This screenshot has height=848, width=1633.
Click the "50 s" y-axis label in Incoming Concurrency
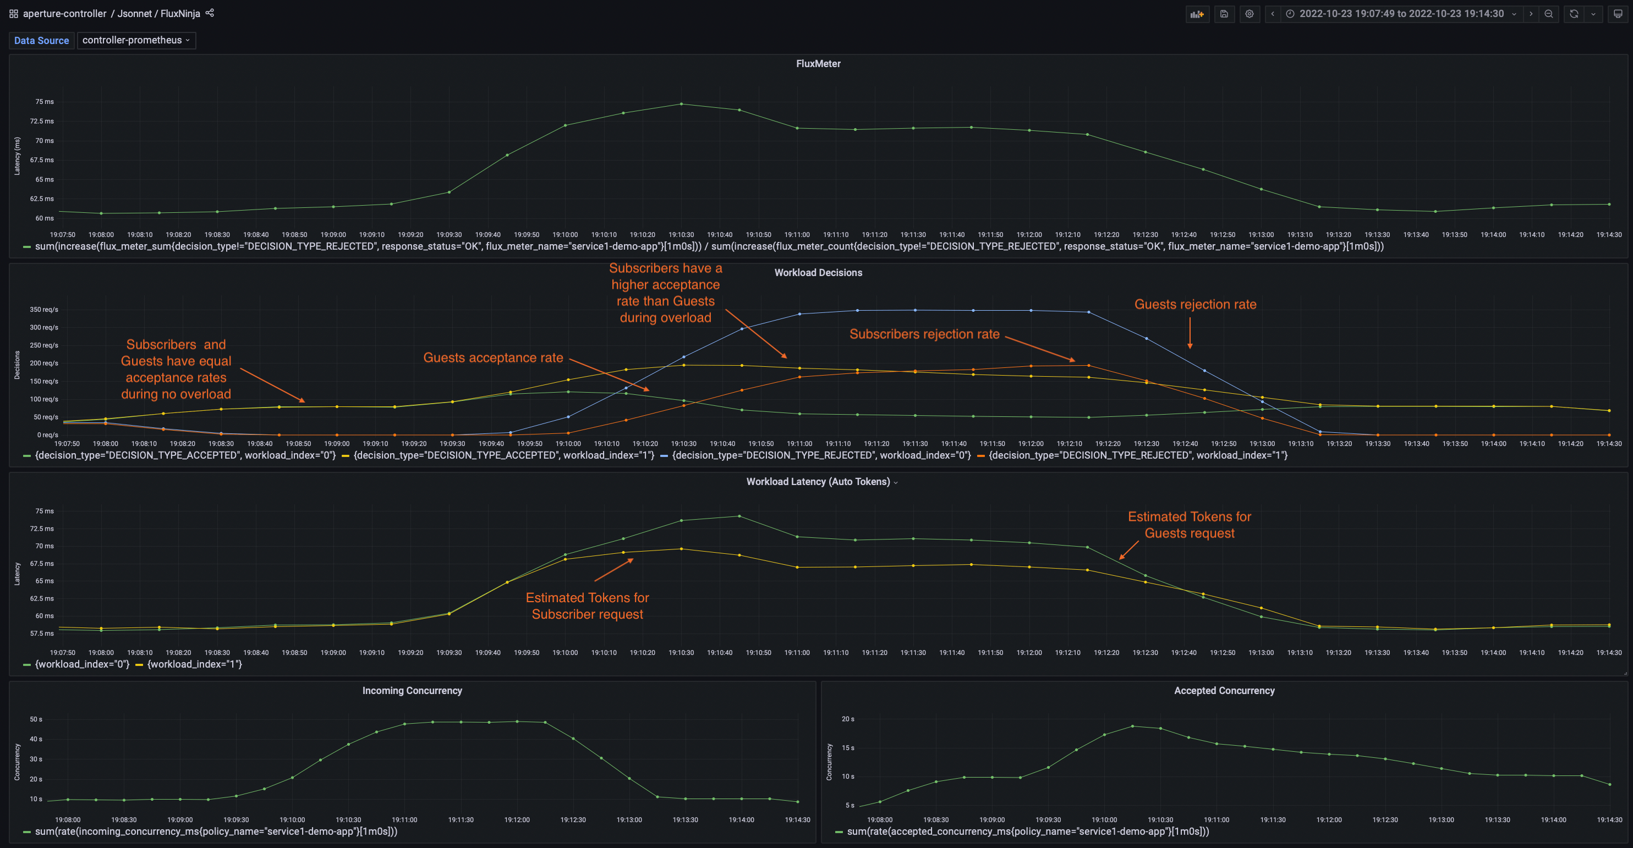click(36, 720)
